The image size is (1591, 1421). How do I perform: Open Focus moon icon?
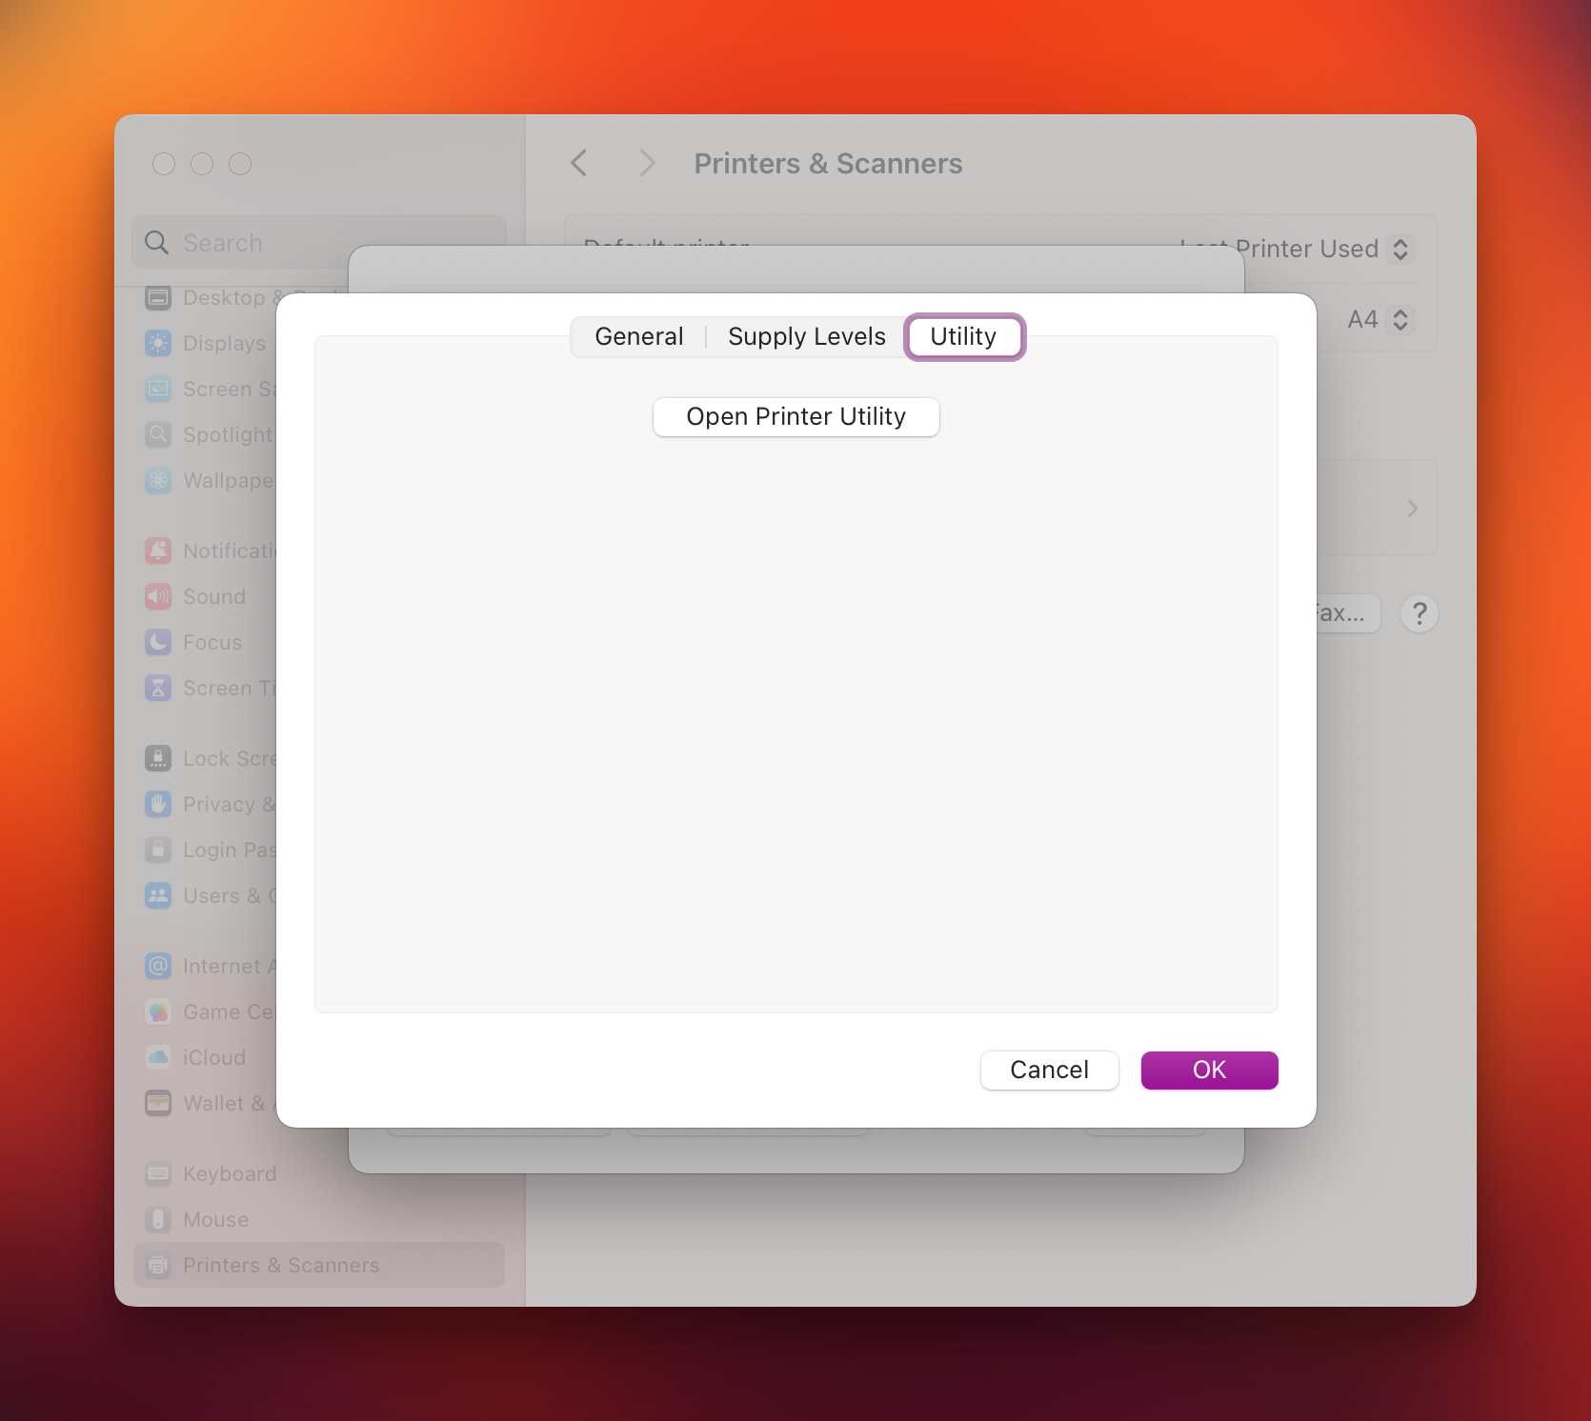click(x=158, y=642)
